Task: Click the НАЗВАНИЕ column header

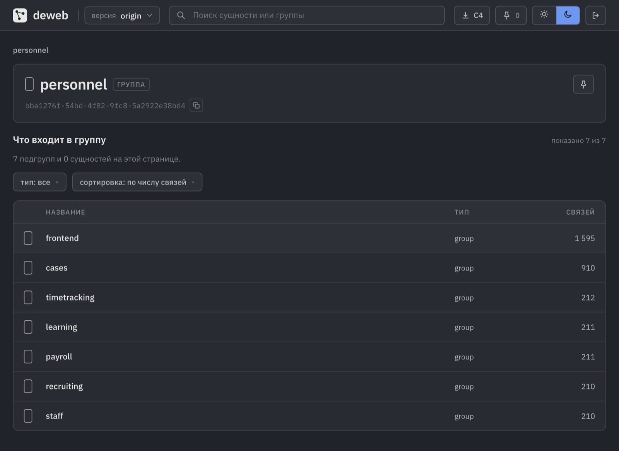Action: pos(65,212)
